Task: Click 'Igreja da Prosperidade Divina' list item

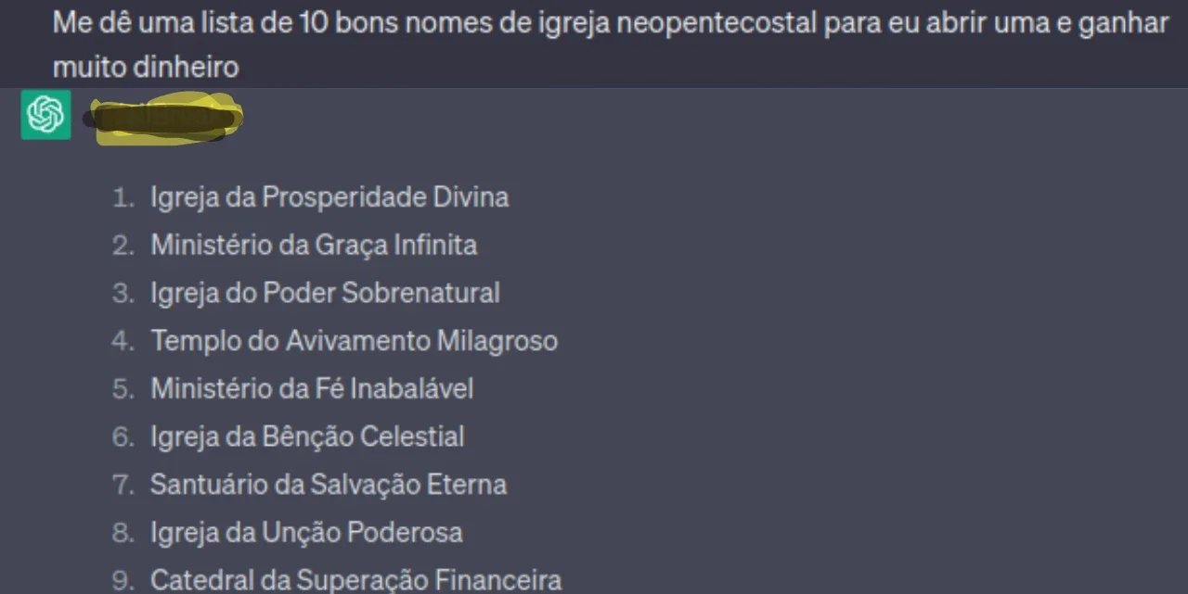Action: click(x=329, y=196)
